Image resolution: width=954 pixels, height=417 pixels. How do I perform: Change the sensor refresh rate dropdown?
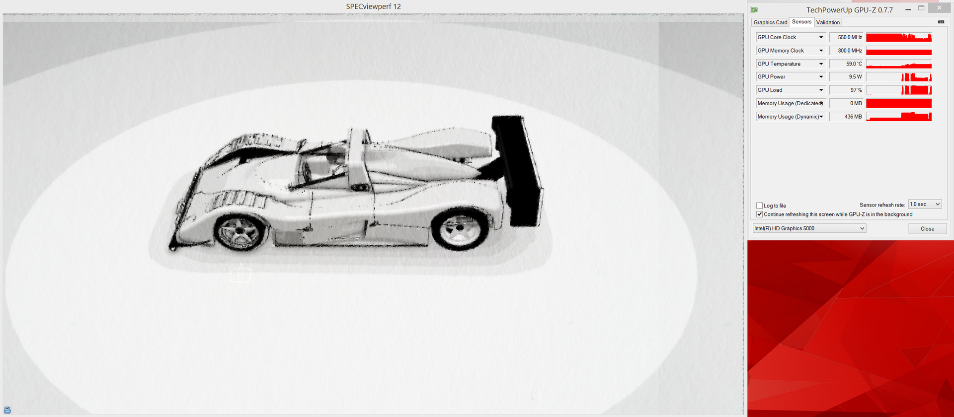pyautogui.click(x=925, y=205)
